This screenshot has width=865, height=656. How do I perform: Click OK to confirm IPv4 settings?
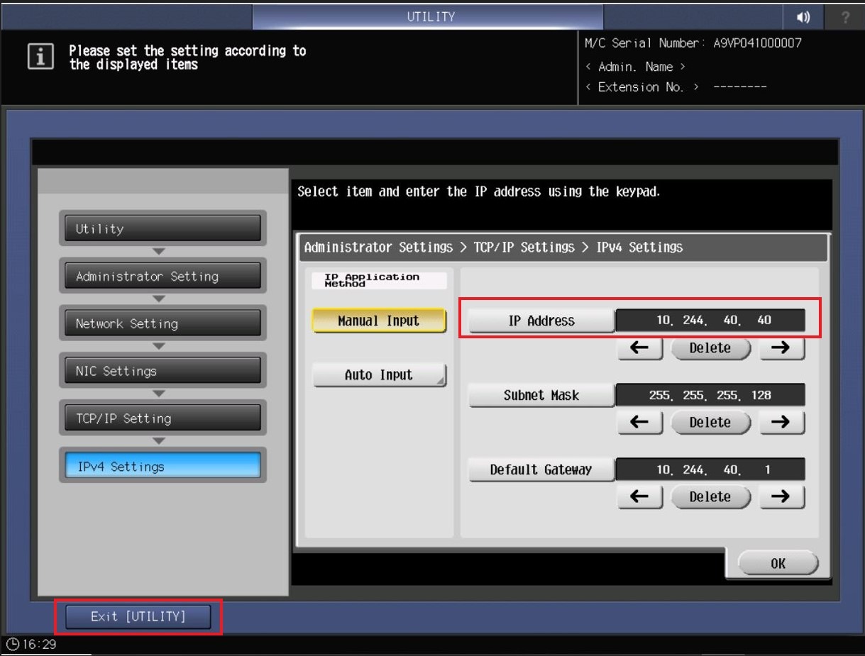click(778, 564)
